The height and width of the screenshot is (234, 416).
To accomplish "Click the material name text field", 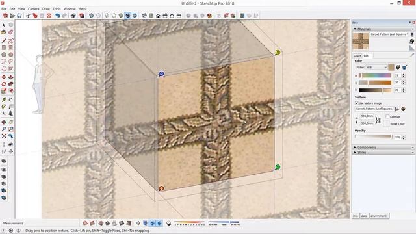I will click(389, 34).
